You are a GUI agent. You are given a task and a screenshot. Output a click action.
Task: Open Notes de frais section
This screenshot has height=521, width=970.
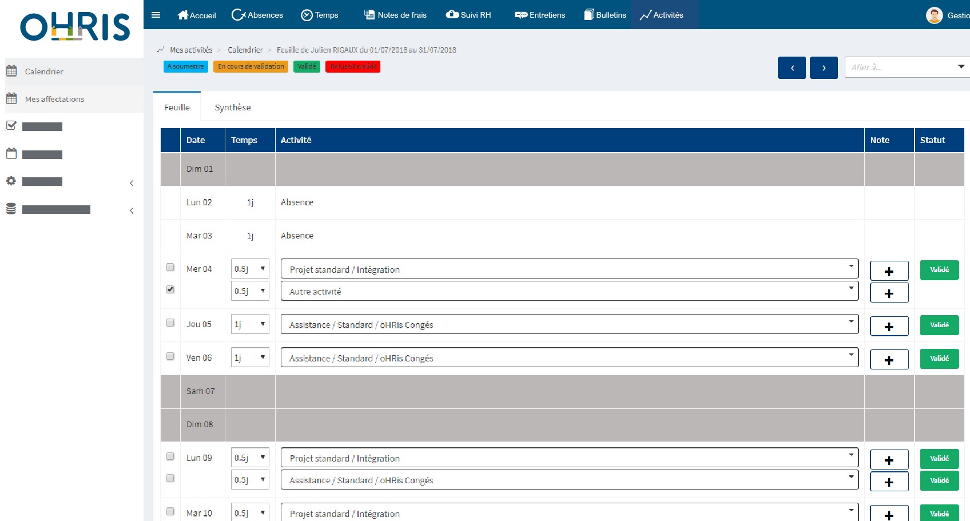395,15
